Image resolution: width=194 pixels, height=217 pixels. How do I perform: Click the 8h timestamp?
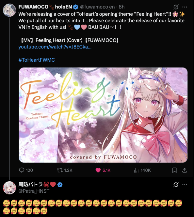coord(121,7)
